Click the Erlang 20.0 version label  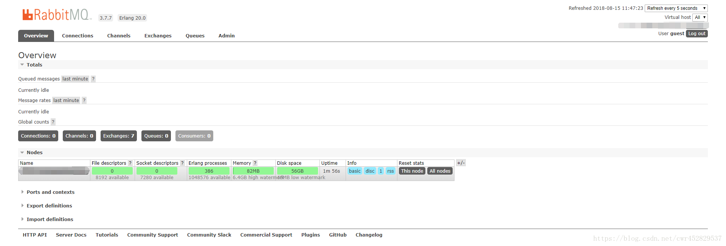pyautogui.click(x=132, y=18)
